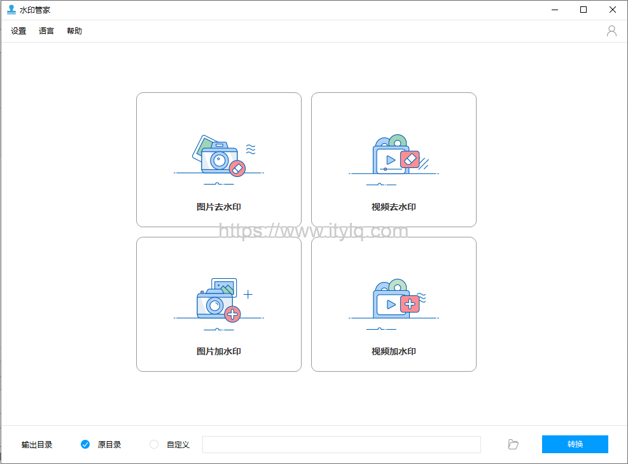Click the 输出目录 label
Screen dimensions: 628x464
point(38,444)
